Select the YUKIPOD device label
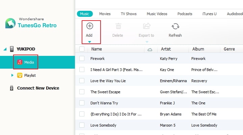This screenshot has width=243, height=135. tap(26, 49)
